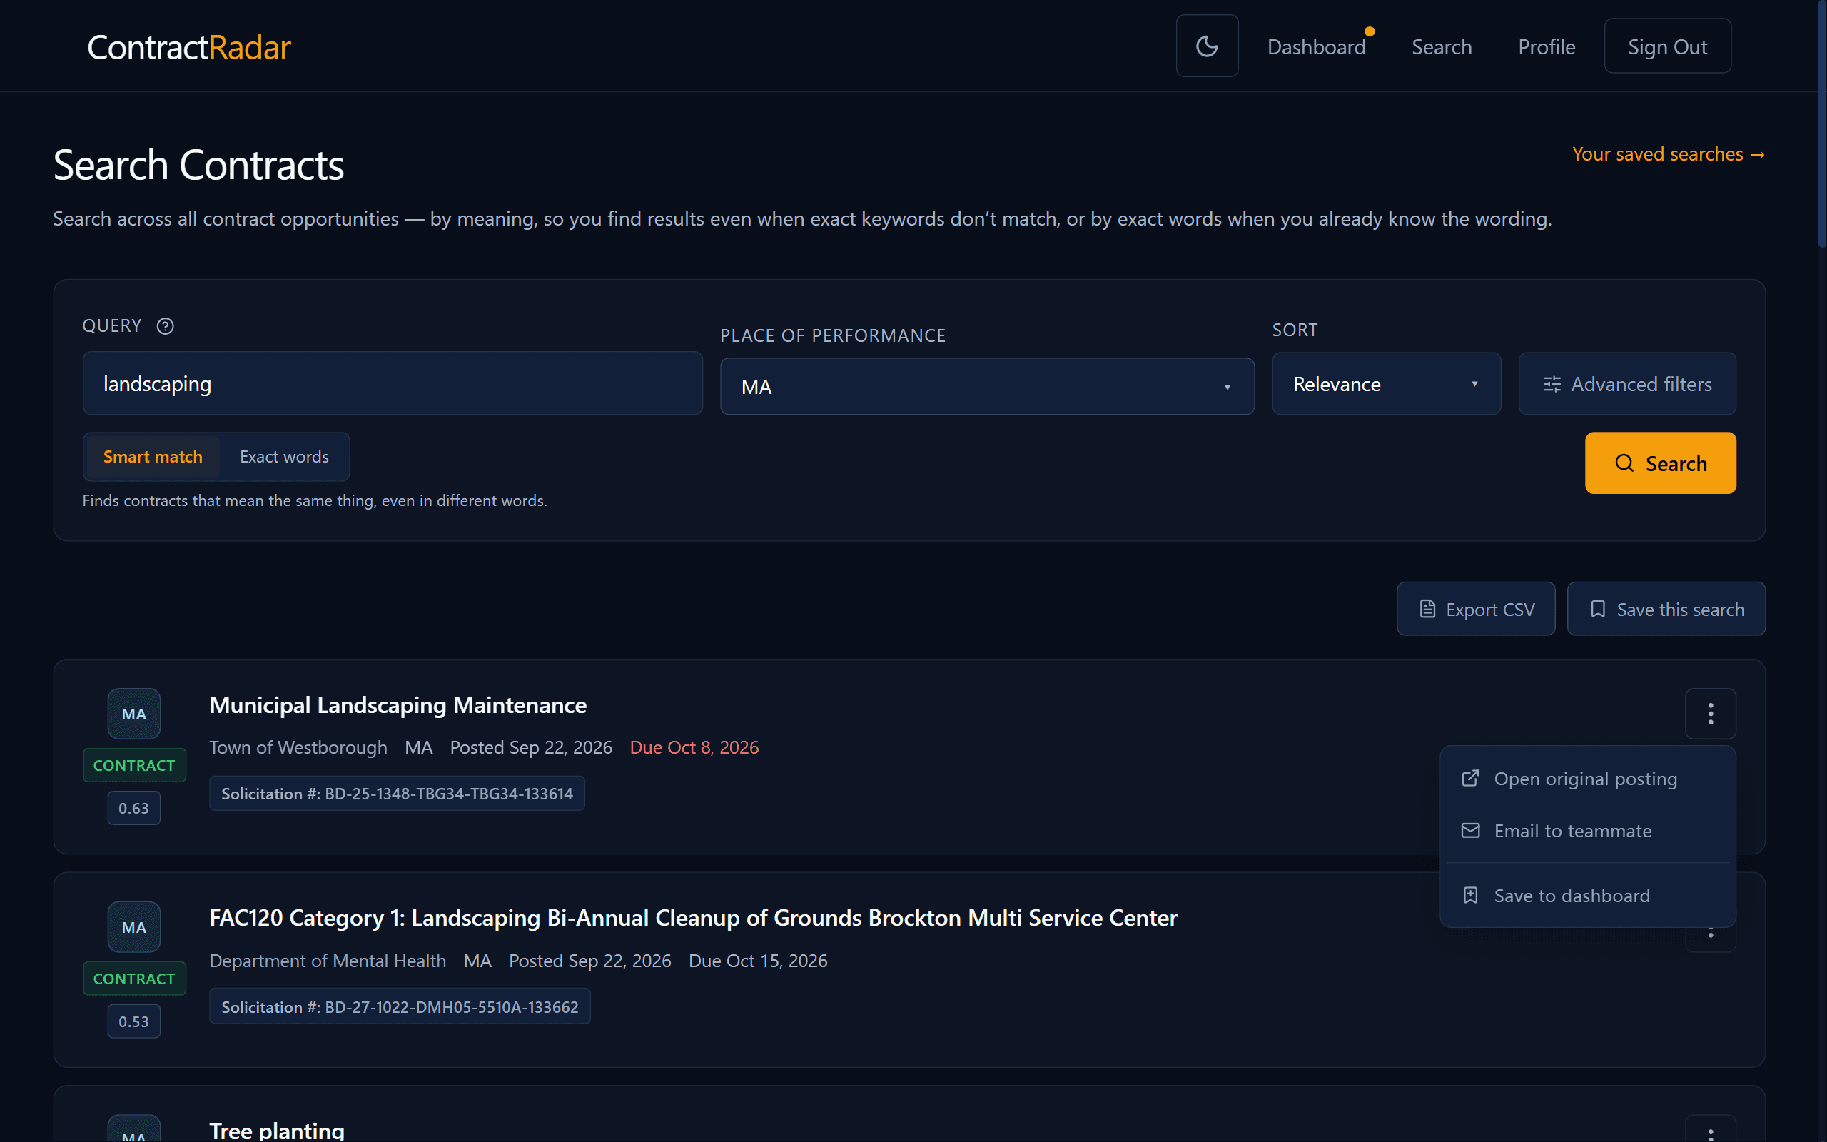Click Due Oct 8, 2026 date text
The image size is (1827, 1142).
(694, 748)
